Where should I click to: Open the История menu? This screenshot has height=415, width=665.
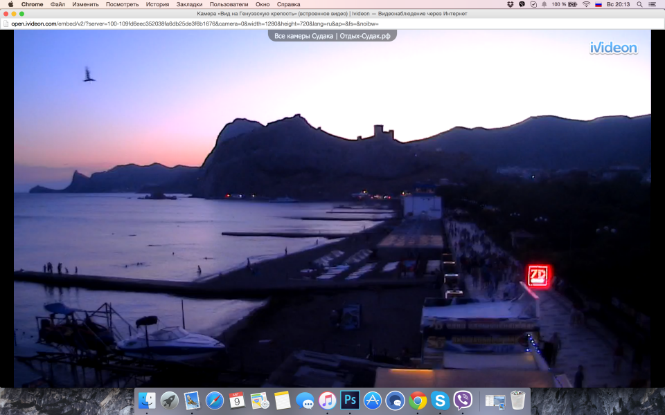click(x=157, y=4)
